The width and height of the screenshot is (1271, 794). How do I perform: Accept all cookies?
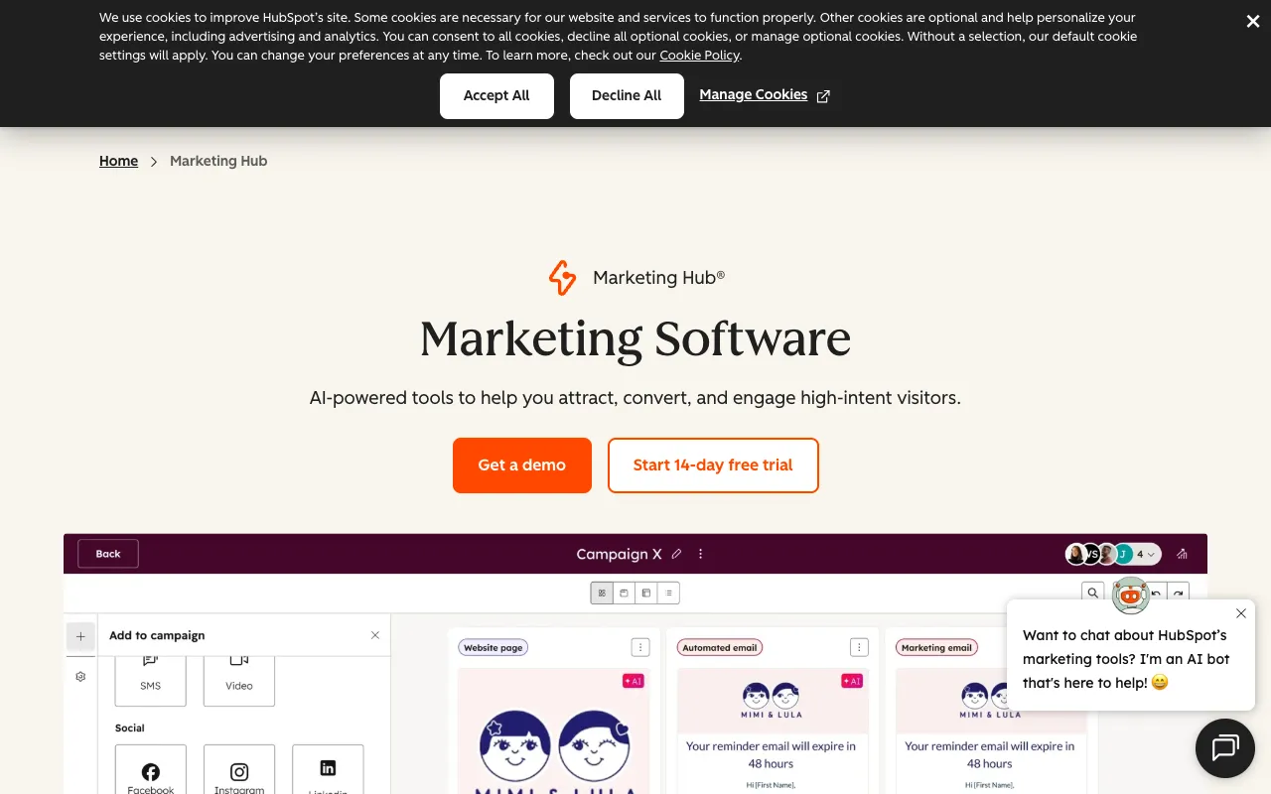(496, 95)
